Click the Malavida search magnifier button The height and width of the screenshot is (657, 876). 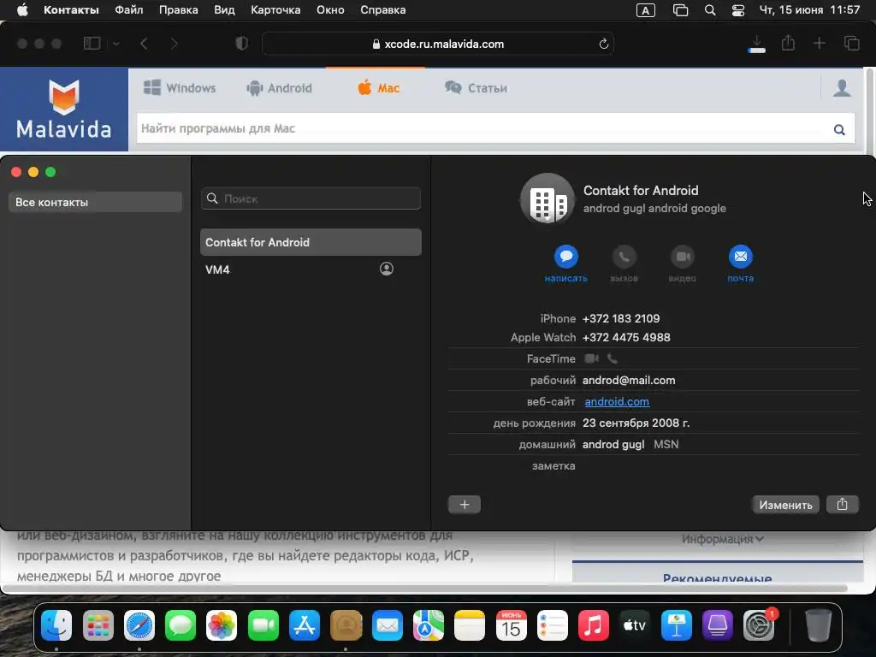point(839,129)
